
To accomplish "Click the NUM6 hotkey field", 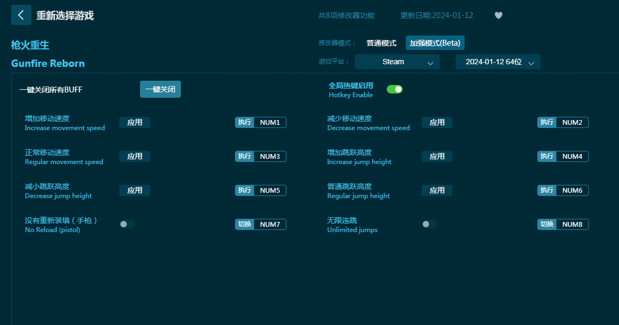I will (x=572, y=191).
